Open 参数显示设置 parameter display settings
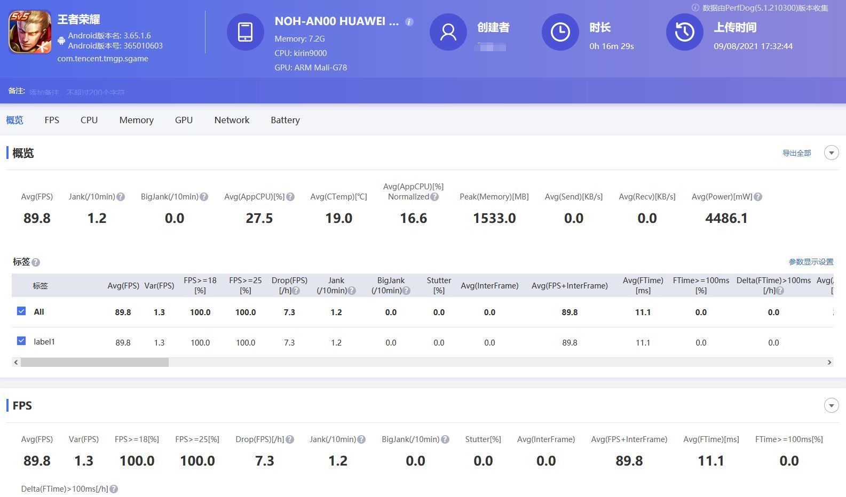 [811, 262]
